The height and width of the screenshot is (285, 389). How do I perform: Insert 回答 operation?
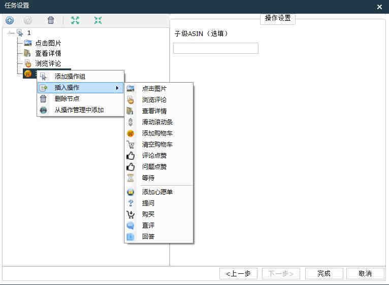(159, 237)
